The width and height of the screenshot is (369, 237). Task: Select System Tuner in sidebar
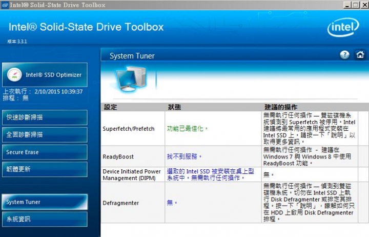pos(45,202)
